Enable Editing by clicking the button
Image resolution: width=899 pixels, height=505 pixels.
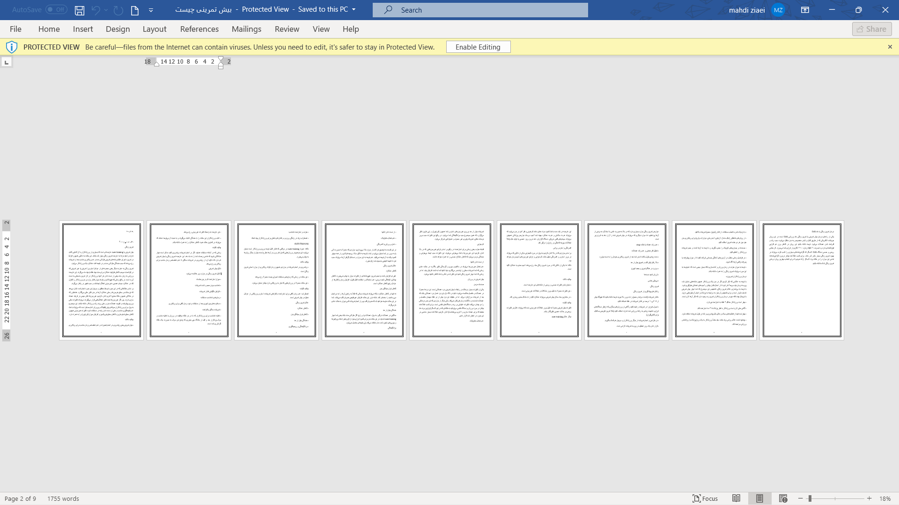tap(478, 47)
